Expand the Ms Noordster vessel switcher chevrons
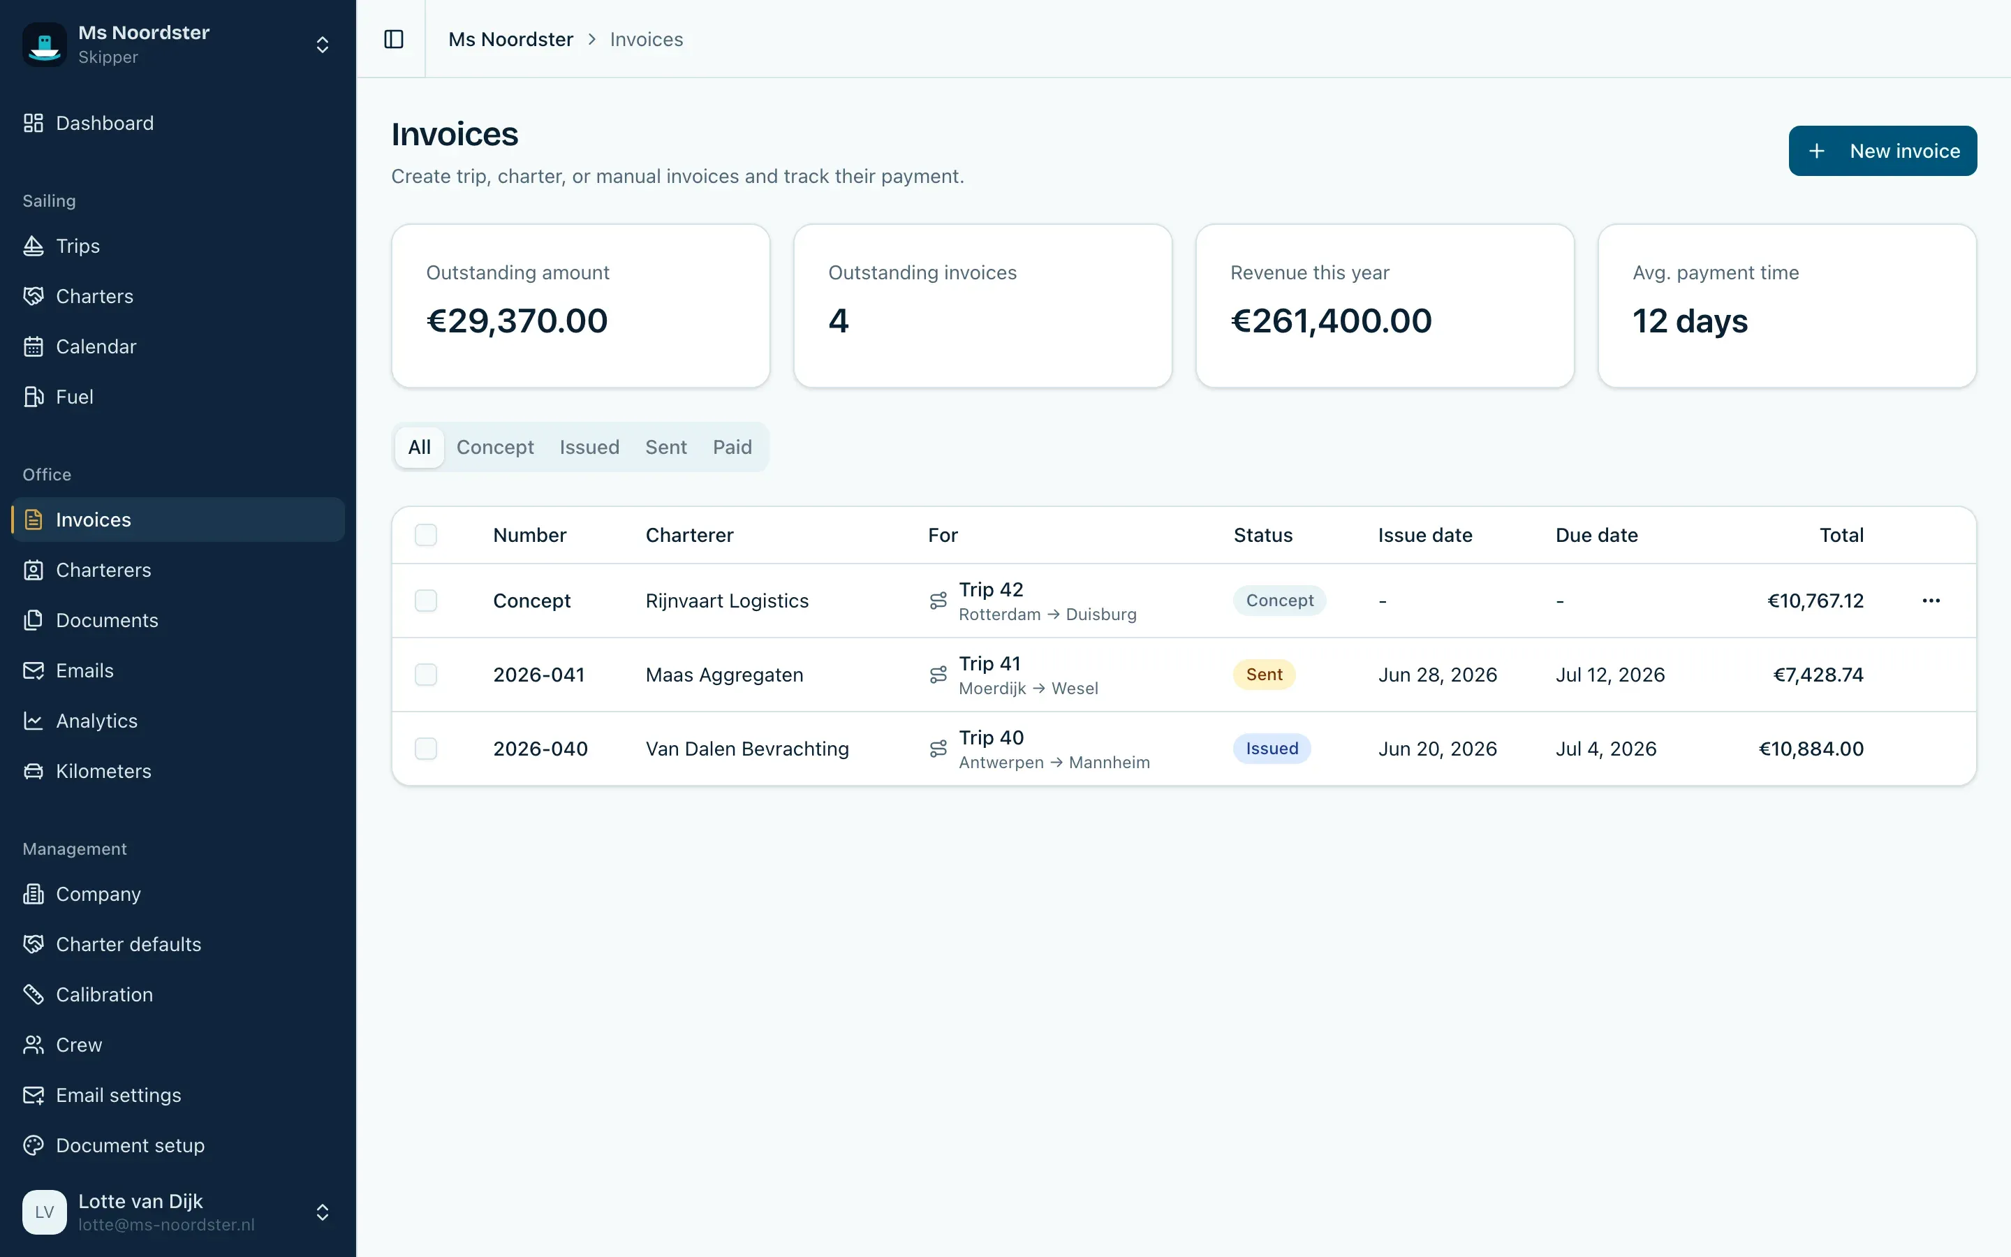Viewport: 2011px width, 1257px height. click(x=323, y=45)
